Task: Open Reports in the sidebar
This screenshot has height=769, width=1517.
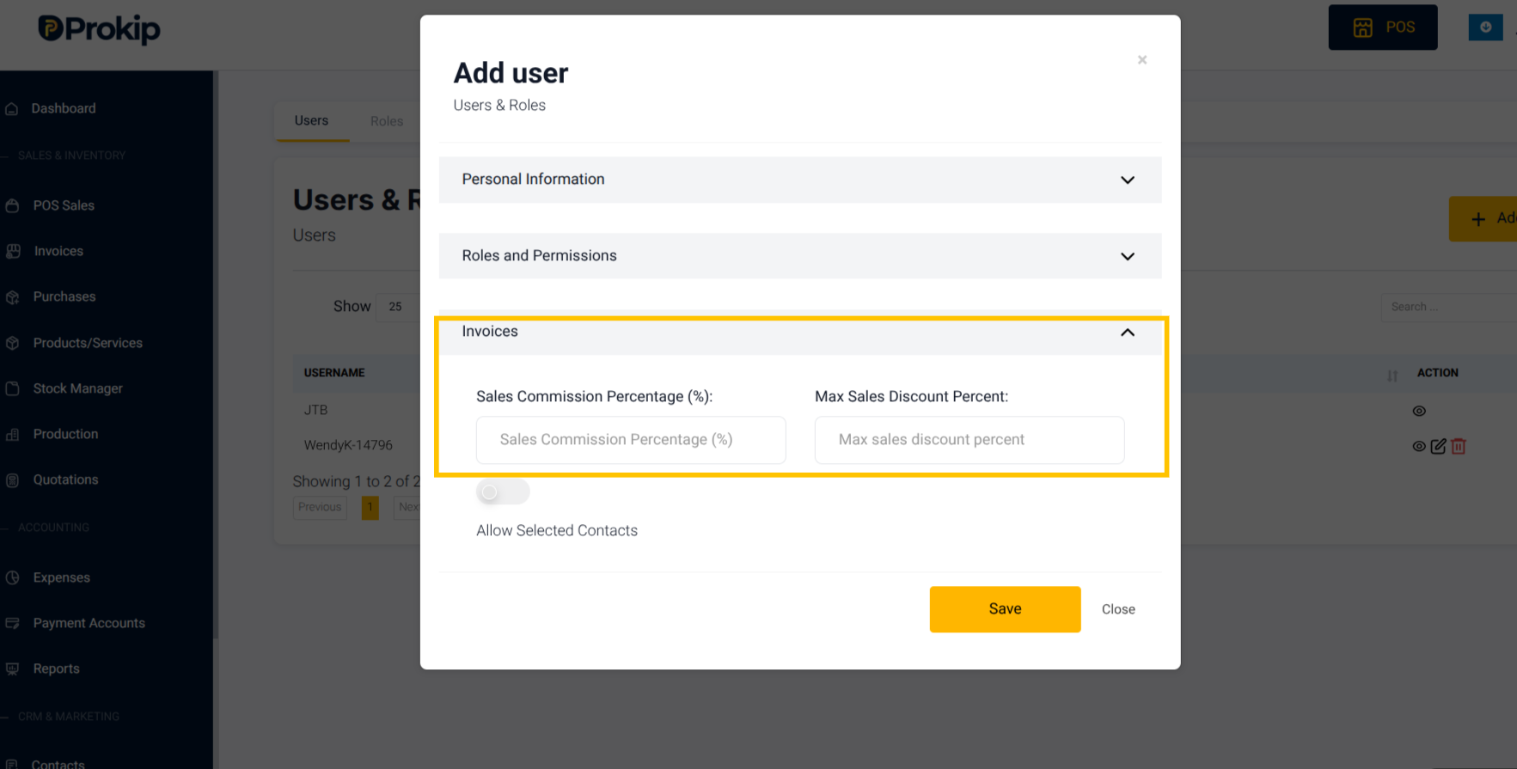Action: pos(56,668)
